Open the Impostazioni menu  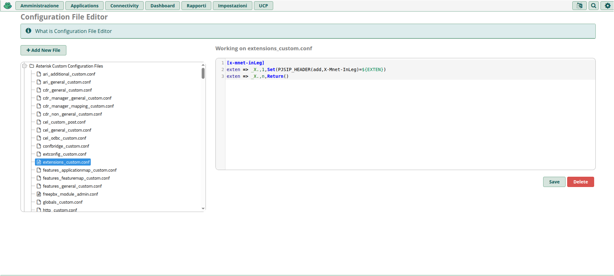(232, 6)
